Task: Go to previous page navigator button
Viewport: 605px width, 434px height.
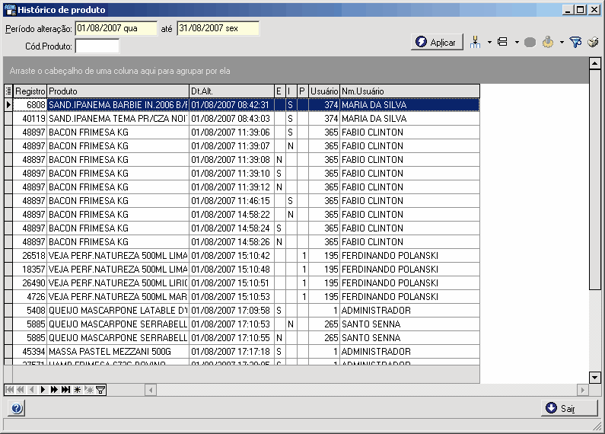Action: point(21,390)
